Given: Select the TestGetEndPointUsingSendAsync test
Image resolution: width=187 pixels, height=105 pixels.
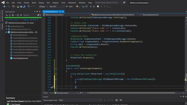Looking at the screenshot, I should (x=25, y=55).
